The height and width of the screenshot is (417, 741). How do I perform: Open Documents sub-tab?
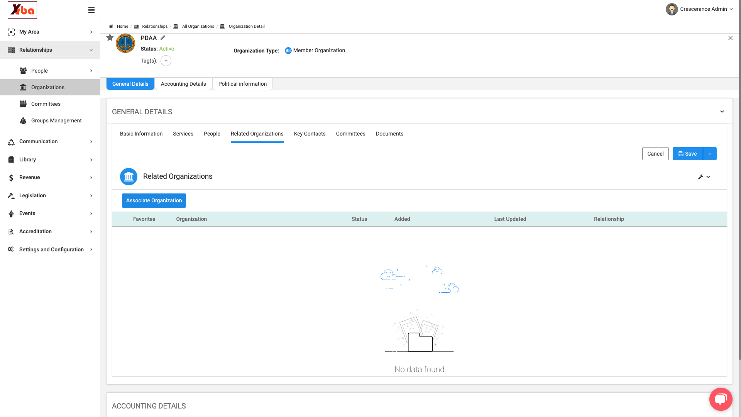pos(389,134)
